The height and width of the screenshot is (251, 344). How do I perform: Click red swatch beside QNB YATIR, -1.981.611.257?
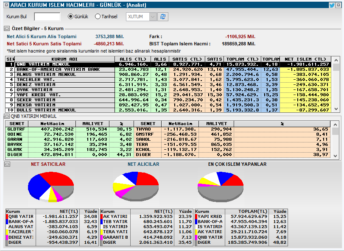(7, 217)
